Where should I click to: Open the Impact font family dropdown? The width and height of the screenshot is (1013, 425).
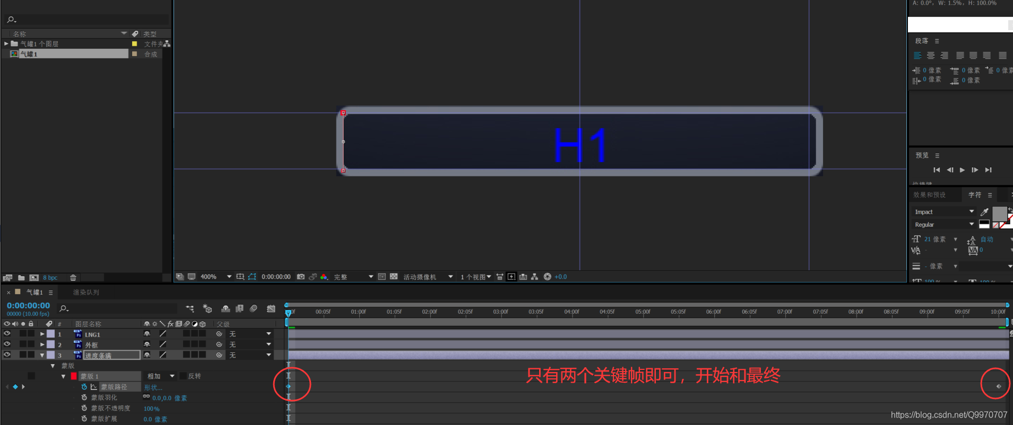[x=944, y=211]
